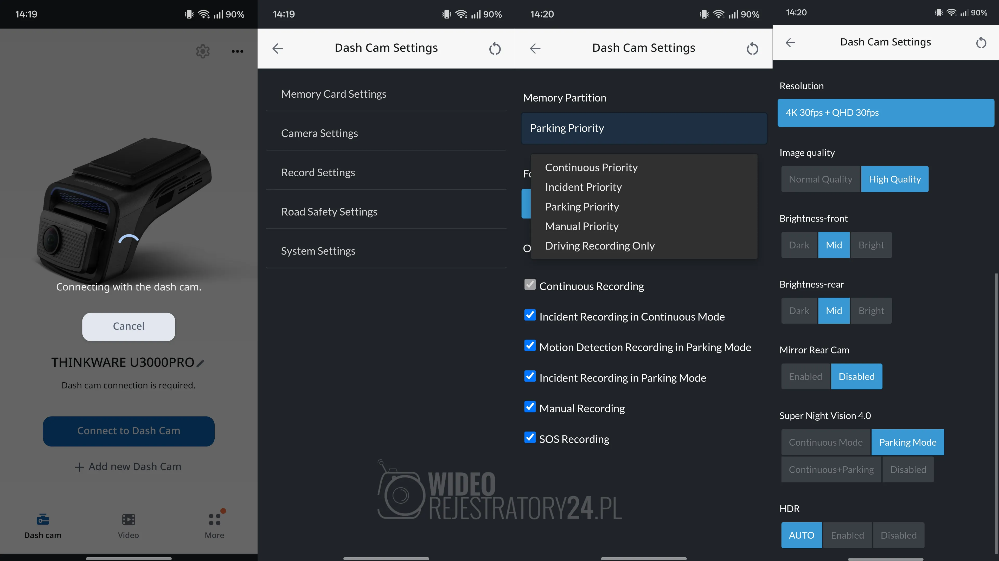Toggle the SOS Recording checkbox
Image resolution: width=999 pixels, height=561 pixels.
click(x=530, y=437)
